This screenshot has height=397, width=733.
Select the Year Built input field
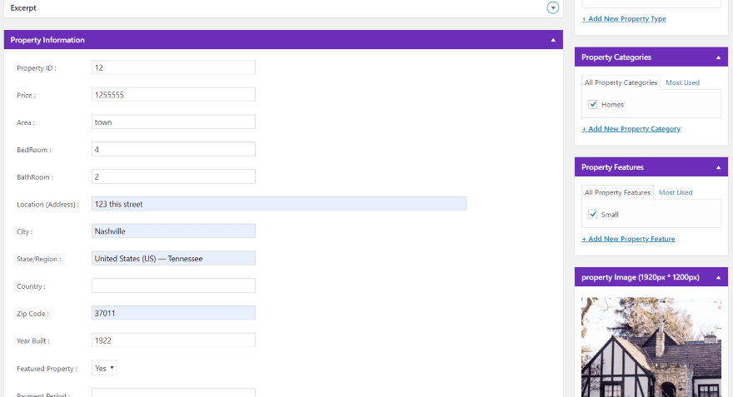173,340
